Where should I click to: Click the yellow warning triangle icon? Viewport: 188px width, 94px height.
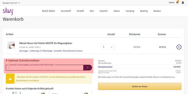(x=10, y=79)
